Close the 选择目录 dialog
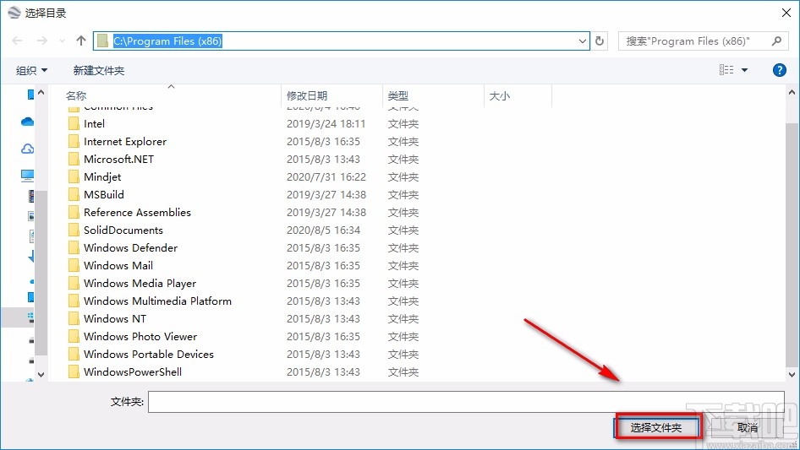This screenshot has height=450, width=800. pos(786,12)
